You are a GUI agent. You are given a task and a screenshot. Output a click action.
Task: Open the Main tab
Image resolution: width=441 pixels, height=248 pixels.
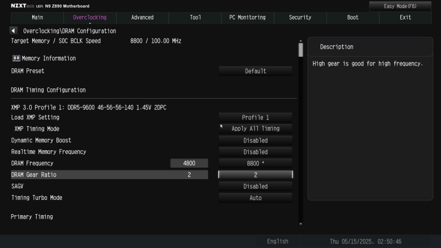pyautogui.click(x=37, y=17)
